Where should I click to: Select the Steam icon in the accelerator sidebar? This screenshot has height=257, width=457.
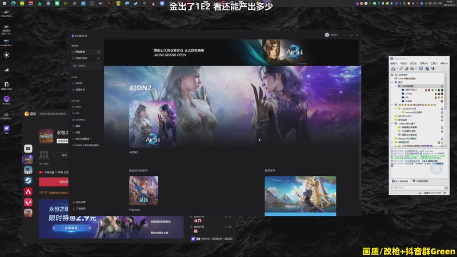pos(28,180)
